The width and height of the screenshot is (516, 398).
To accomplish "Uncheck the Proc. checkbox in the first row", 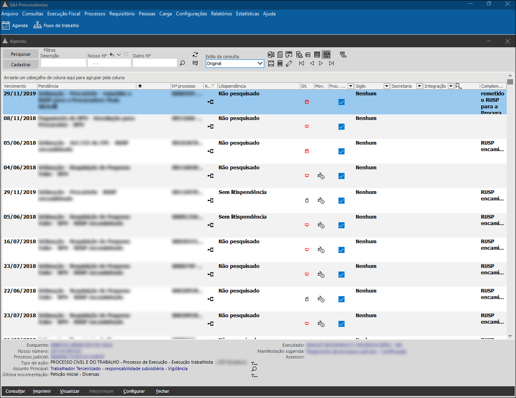I will click(x=341, y=102).
